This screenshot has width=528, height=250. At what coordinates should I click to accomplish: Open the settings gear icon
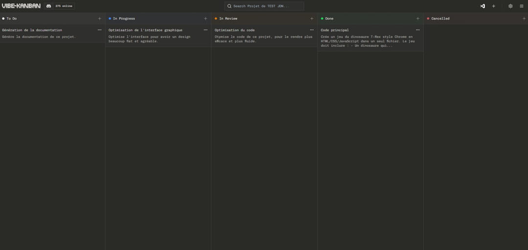(510, 6)
